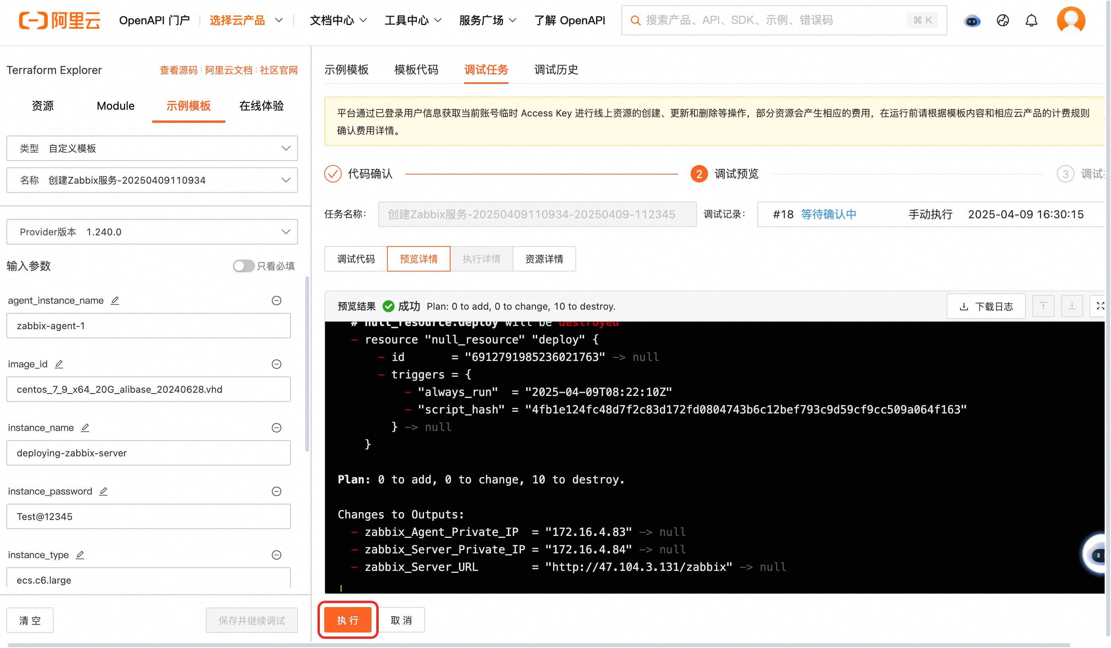Focus the top search box
Screen dimensions: 1111x648
pos(784,20)
